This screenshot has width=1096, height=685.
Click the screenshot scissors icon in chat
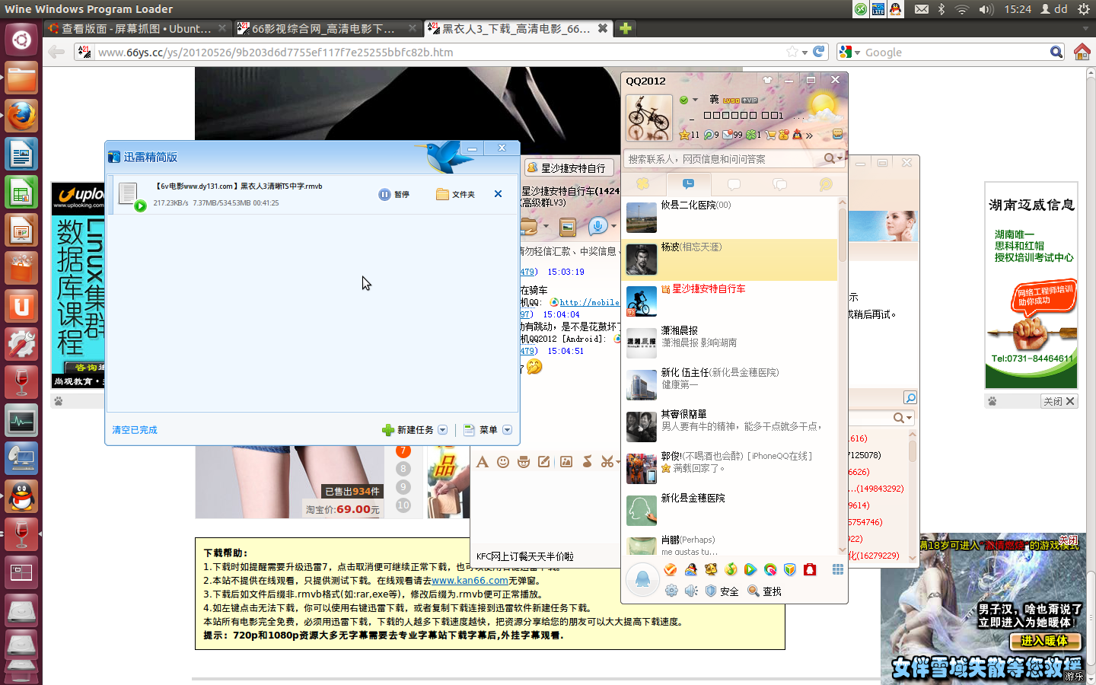(x=607, y=461)
